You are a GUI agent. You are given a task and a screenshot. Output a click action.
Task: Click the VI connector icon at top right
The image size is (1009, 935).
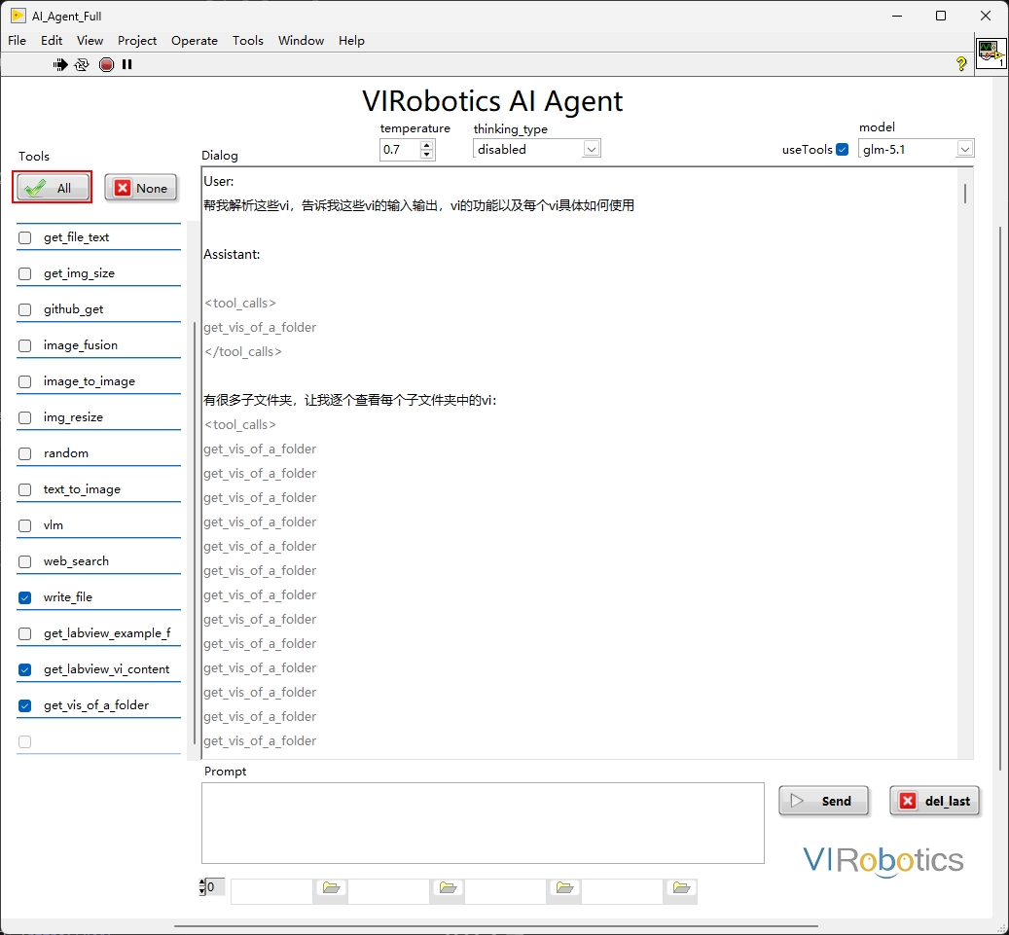pos(991,53)
